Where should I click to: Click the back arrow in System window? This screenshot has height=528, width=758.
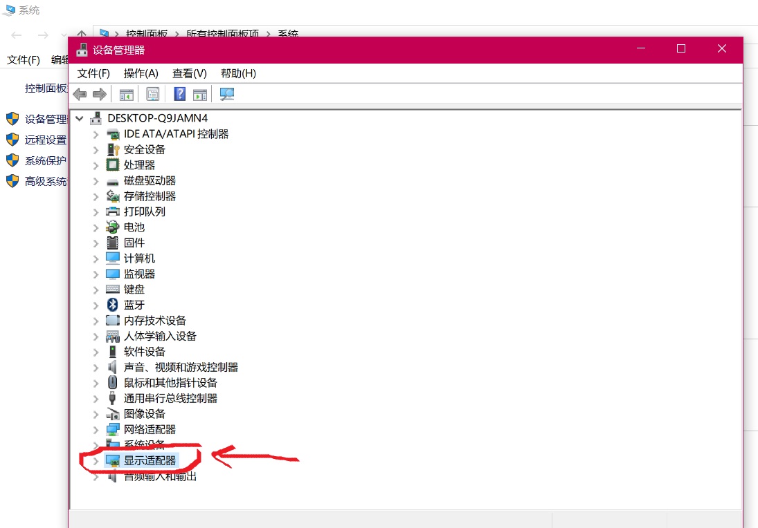[17, 35]
